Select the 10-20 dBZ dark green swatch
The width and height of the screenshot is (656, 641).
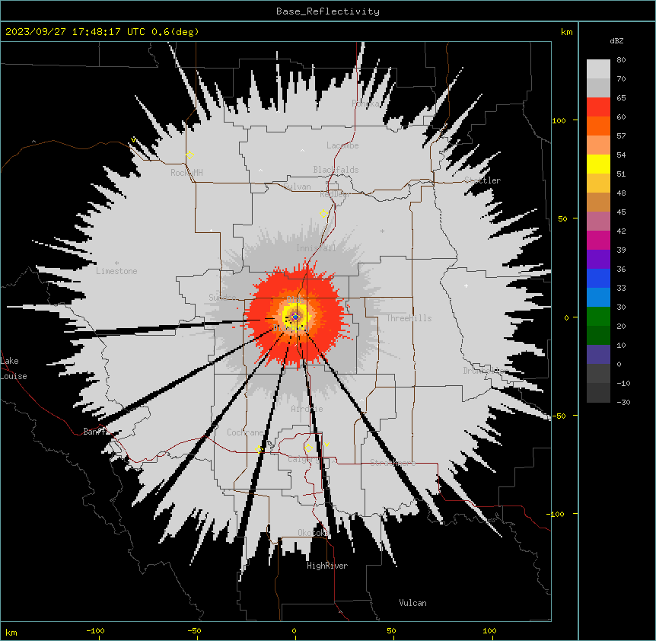[598, 336]
